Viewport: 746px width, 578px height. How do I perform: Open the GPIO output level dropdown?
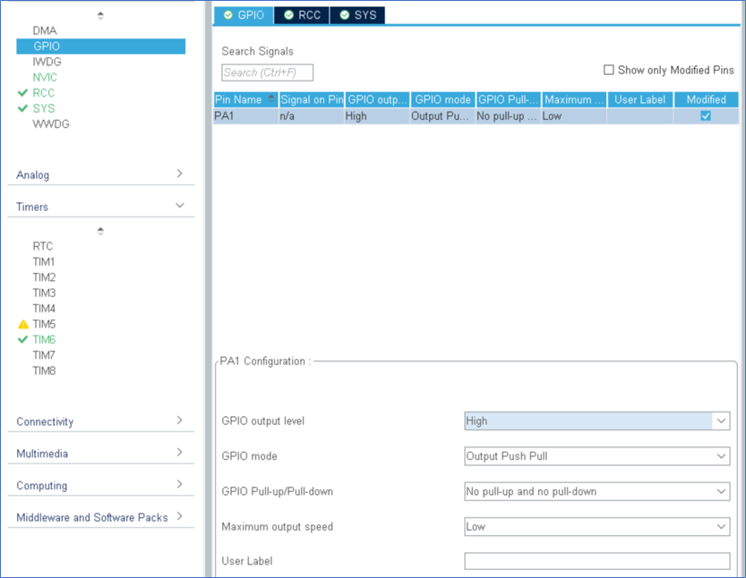(721, 421)
